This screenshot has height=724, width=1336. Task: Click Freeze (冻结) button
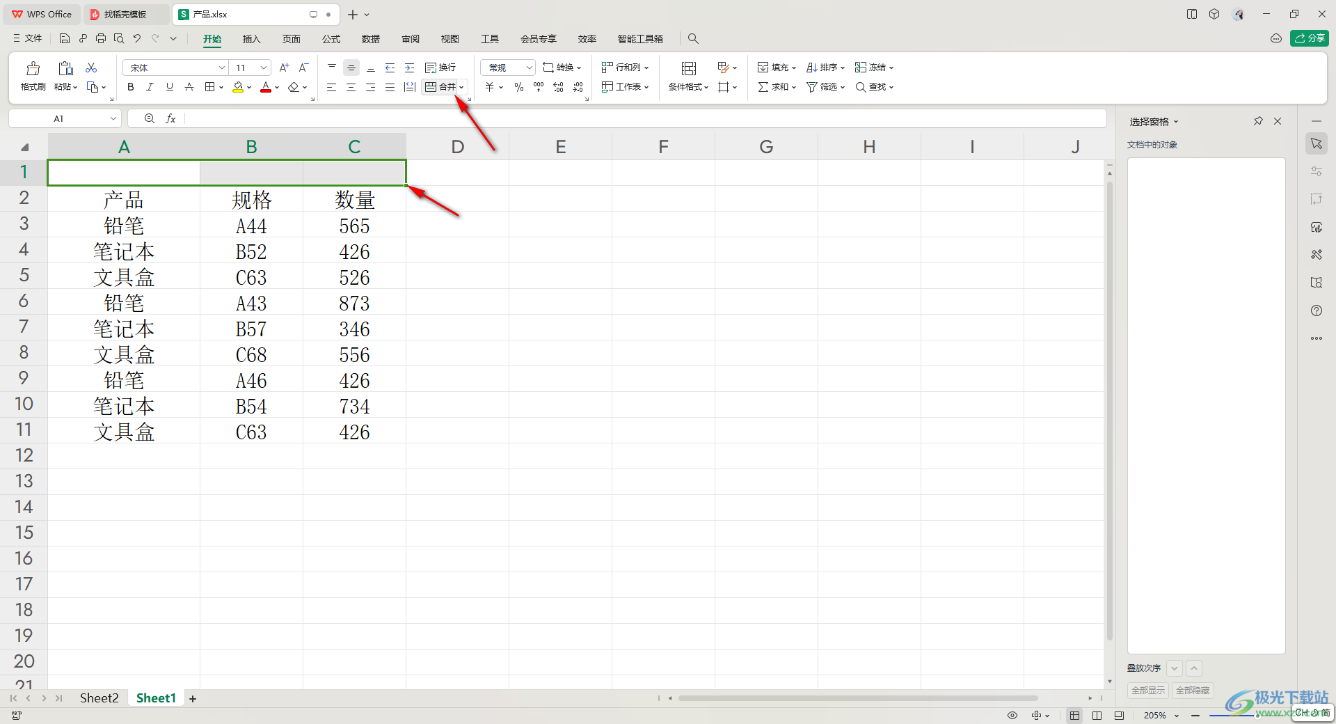[874, 68]
